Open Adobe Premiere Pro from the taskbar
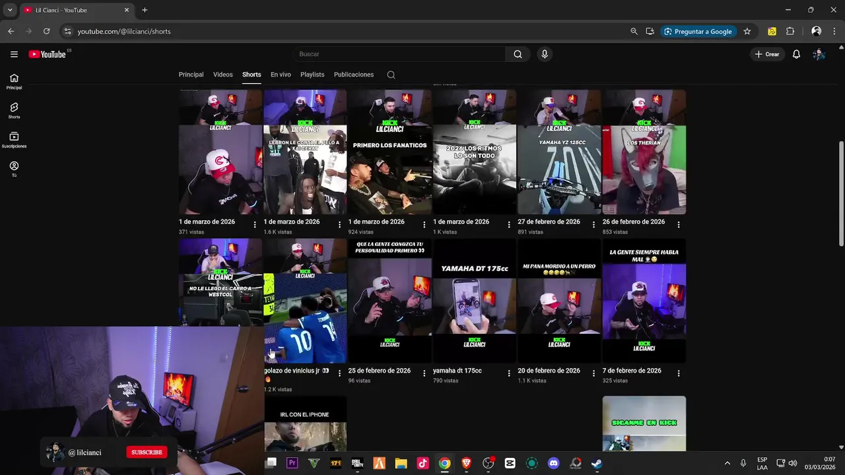Screen dimensions: 845x475 pyautogui.click(x=292, y=463)
